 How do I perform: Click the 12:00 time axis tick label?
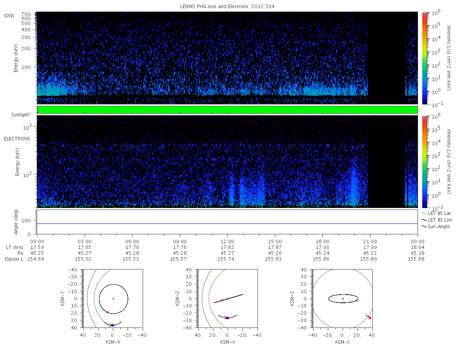(227, 241)
